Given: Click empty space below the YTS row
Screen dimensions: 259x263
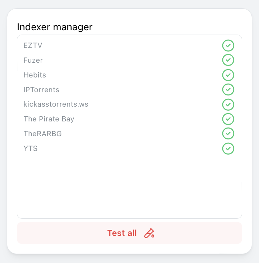Looking at the screenshot, I should pos(129,184).
